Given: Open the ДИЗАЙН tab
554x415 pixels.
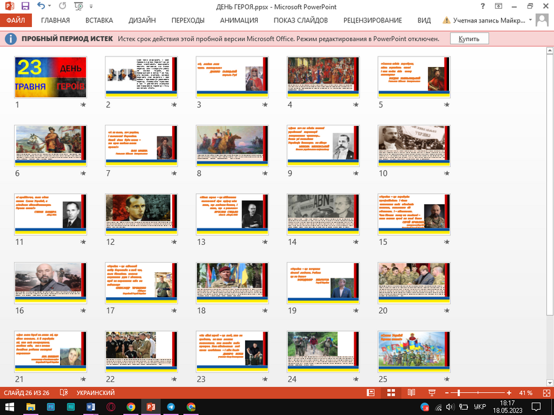Looking at the screenshot, I should pos(142,20).
